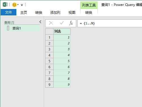
Task: Click row number 9 header
Action: (x=49, y=85)
